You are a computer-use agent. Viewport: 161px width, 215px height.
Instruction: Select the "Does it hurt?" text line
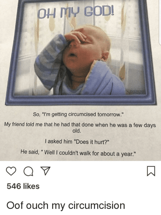point(77,142)
